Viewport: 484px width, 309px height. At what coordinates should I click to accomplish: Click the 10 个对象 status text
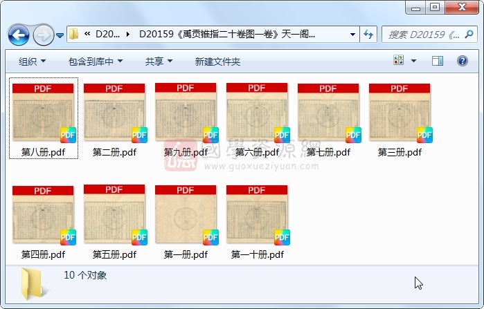[x=85, y=275]
